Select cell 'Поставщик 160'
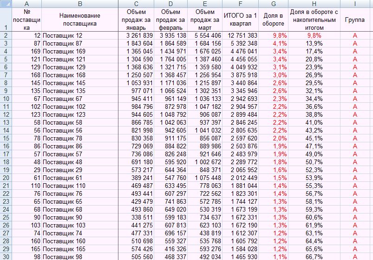 80,241
